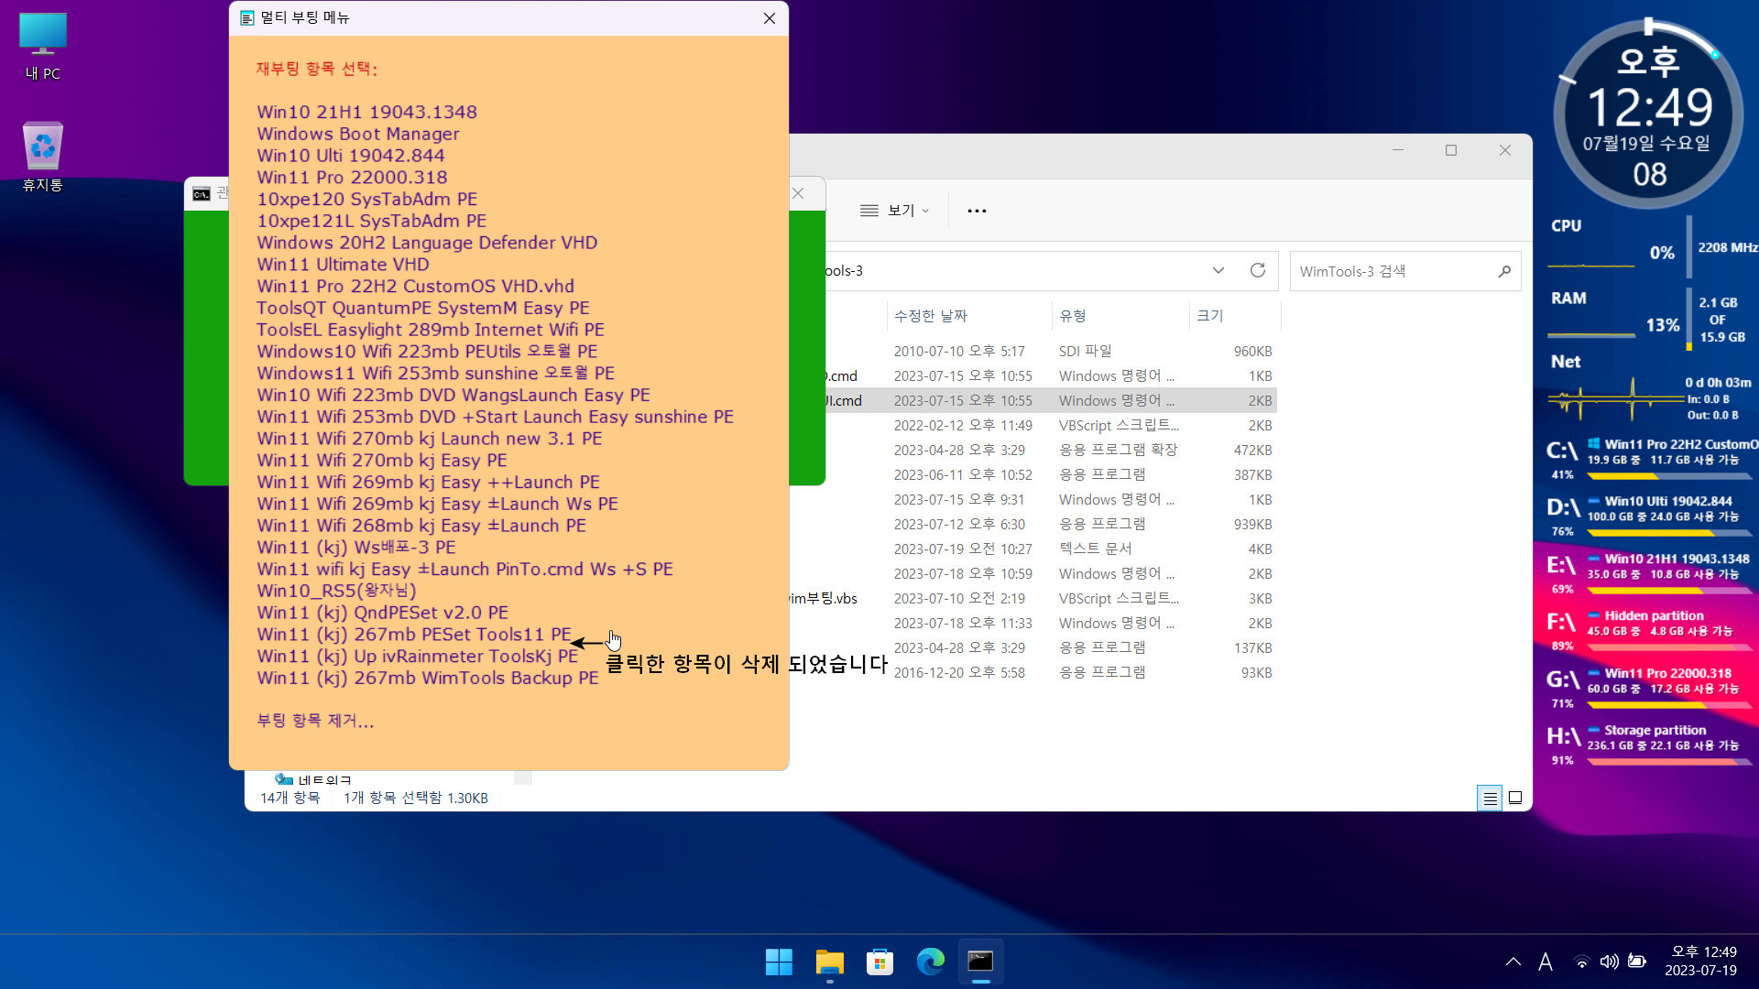Select Windows Boot Manager entry
Viewport: 1759px width, 989px height.
click(x=357, y=134)
